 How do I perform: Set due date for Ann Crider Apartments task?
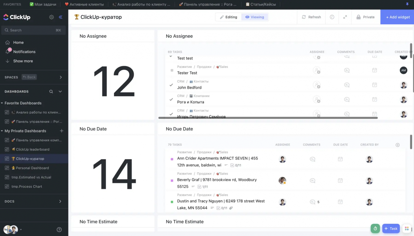(x=340, y=159)
